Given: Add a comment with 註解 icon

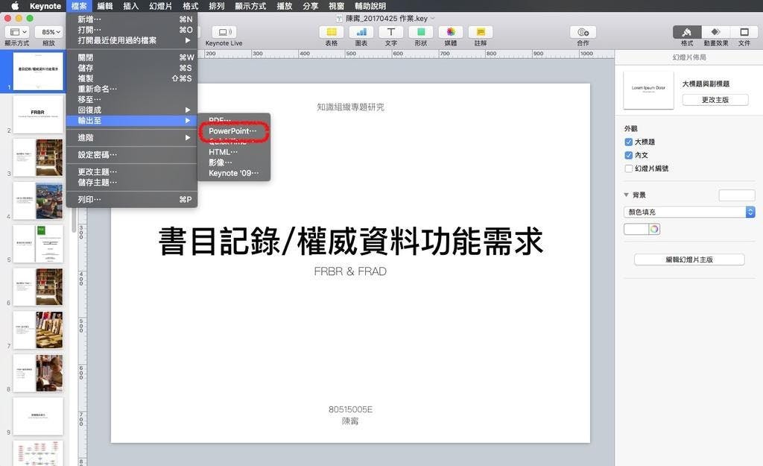Looking at the screenshot, I should [x=481, y=32].
